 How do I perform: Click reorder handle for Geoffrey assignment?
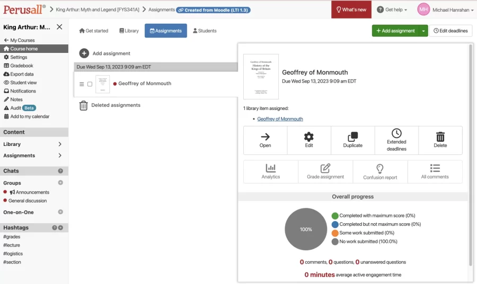[x=82, y=84]
